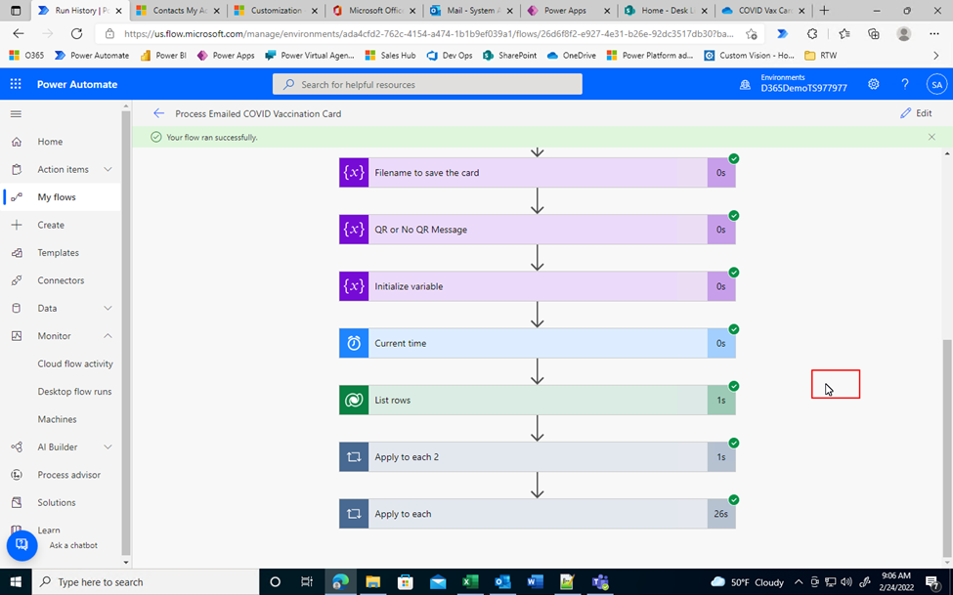
Task: Open Power Automate settings gear
Action: click(874, 84)
